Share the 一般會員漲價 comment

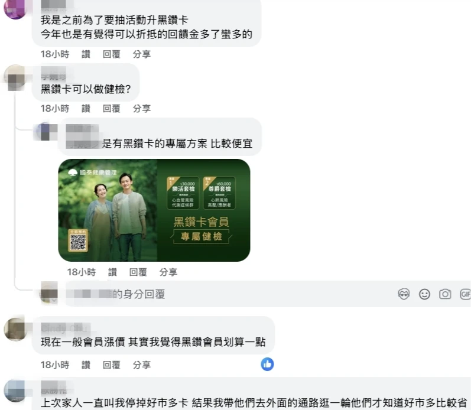[x=141, y=365]
